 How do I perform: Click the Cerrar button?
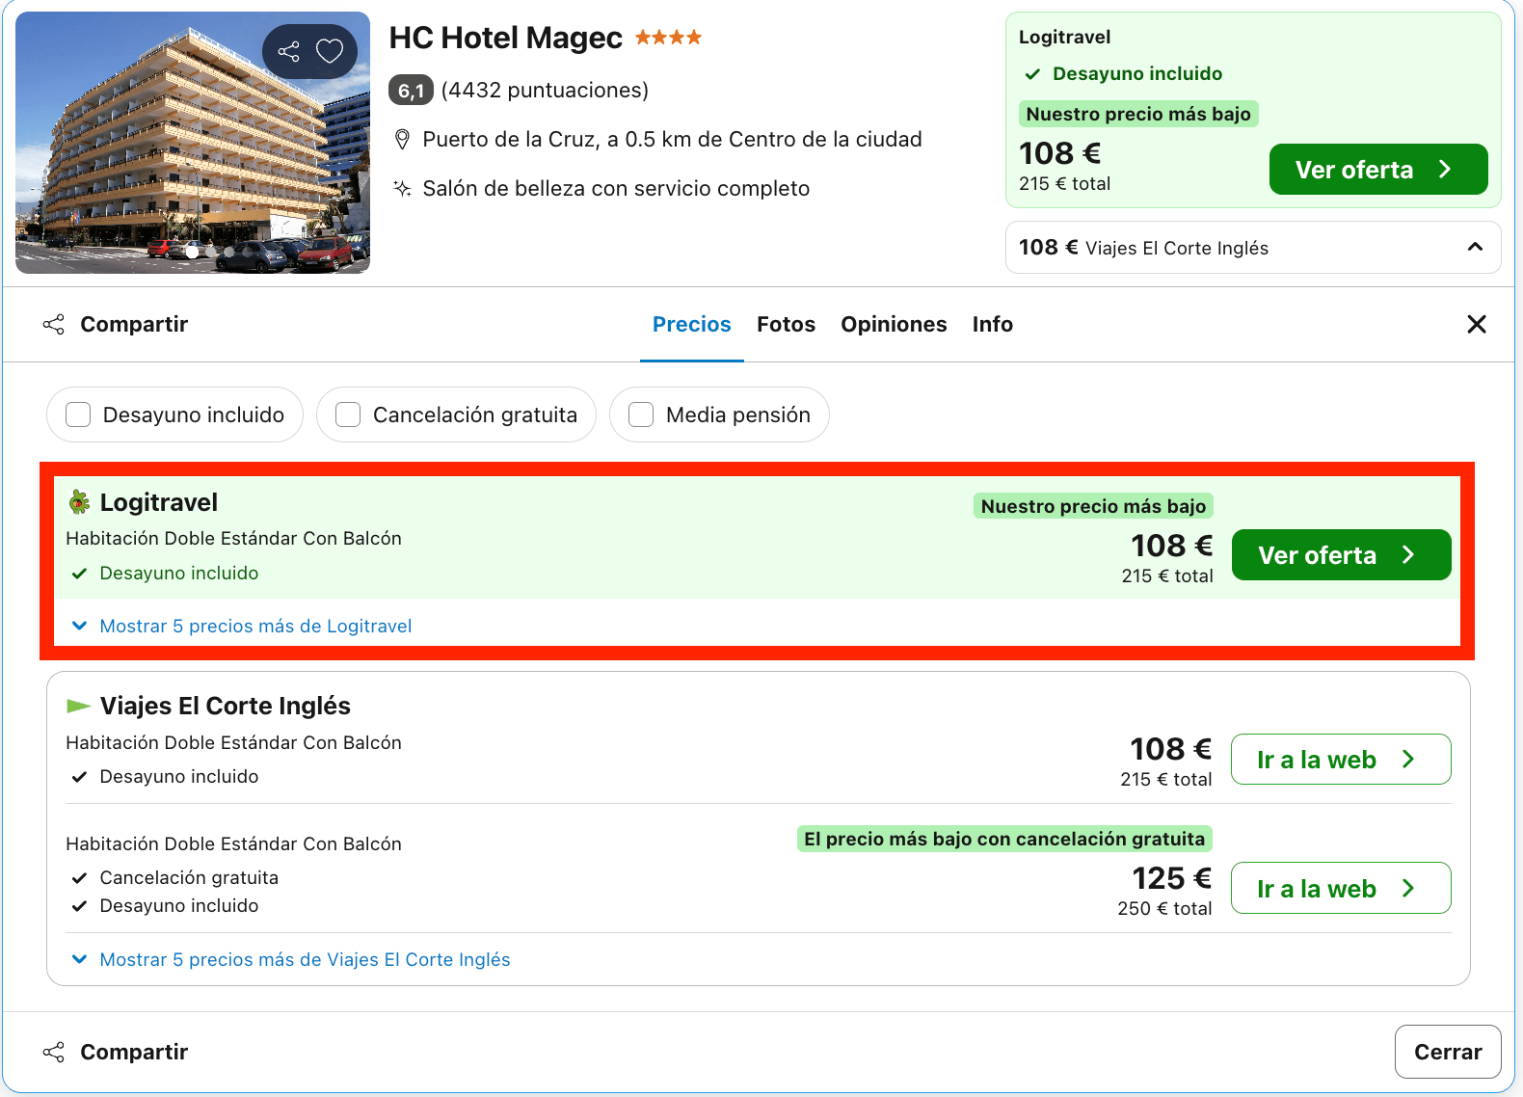pyautogui.click(x=1448, y=1052)
